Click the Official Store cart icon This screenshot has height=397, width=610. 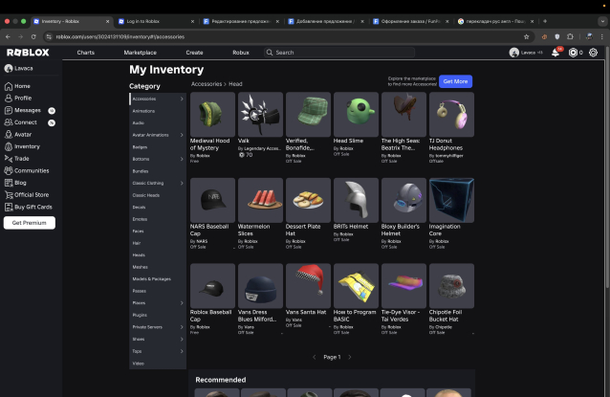coord(9,195)
